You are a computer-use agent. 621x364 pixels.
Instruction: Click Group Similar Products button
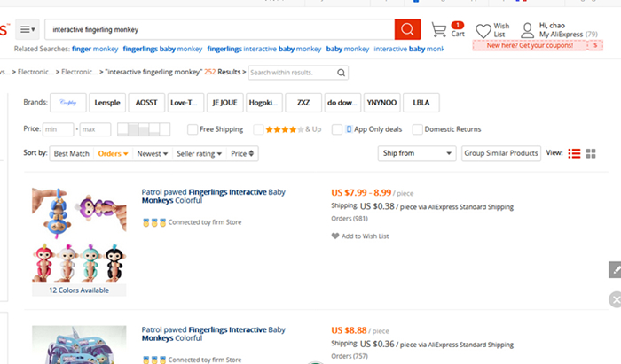pyautogui.click(x=501, y=153)
